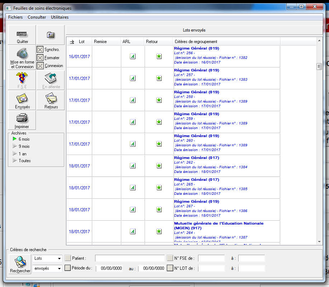The width and height of the screenshot is (329, 287).
Task: Toggle the Synchro. checkbox
Action: [40, 50]
